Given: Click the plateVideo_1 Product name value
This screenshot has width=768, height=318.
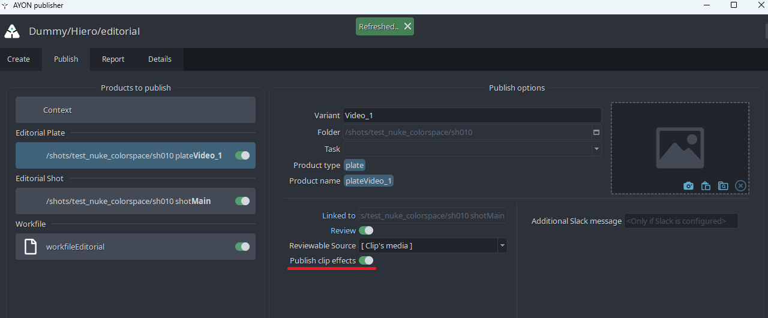Looking at the screenshot, I should (368, 181).
